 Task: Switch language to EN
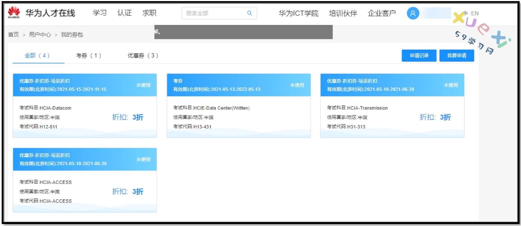[475, 13]
